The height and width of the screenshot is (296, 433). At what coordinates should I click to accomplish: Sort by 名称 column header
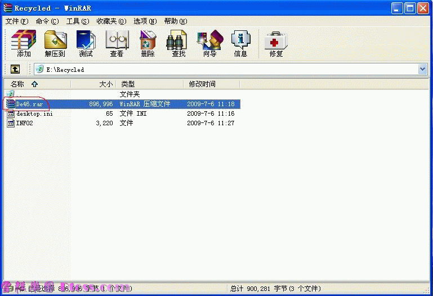[x=37, y=84]
